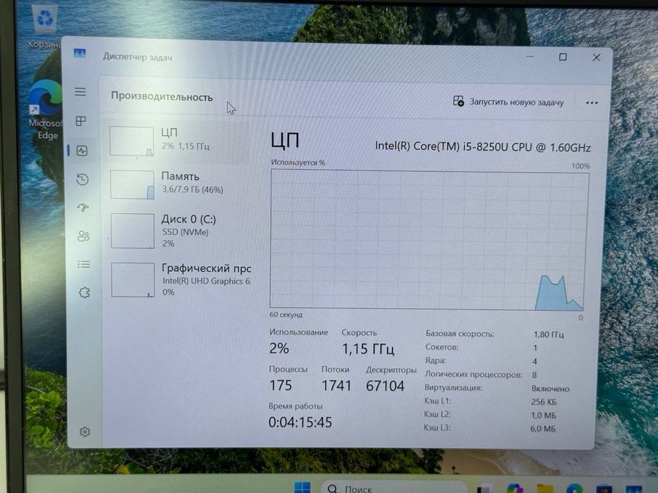Click the 1,15 ГГц speed value
658x493 pixels.
(x=367, y=349)
